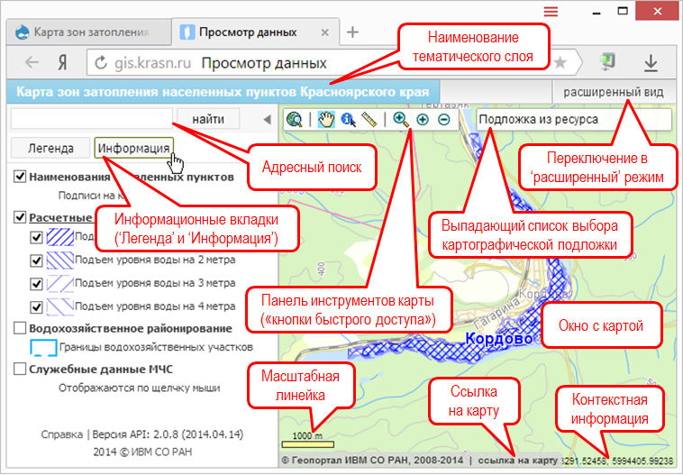
Task: Switch to the 'Легенда' tab
Action: pos(50,148)
